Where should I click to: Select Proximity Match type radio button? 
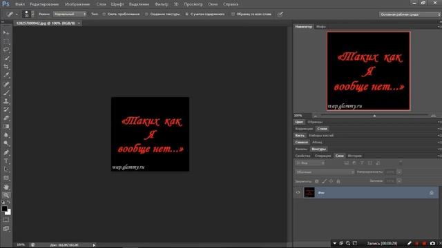point(104,14)
